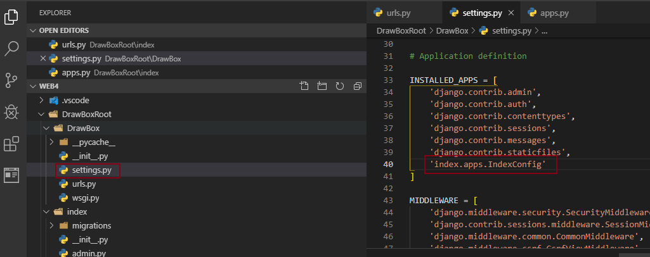Click 'index.apps.IndexConfig' on line 40
The image size is (650, 257).
488,165
